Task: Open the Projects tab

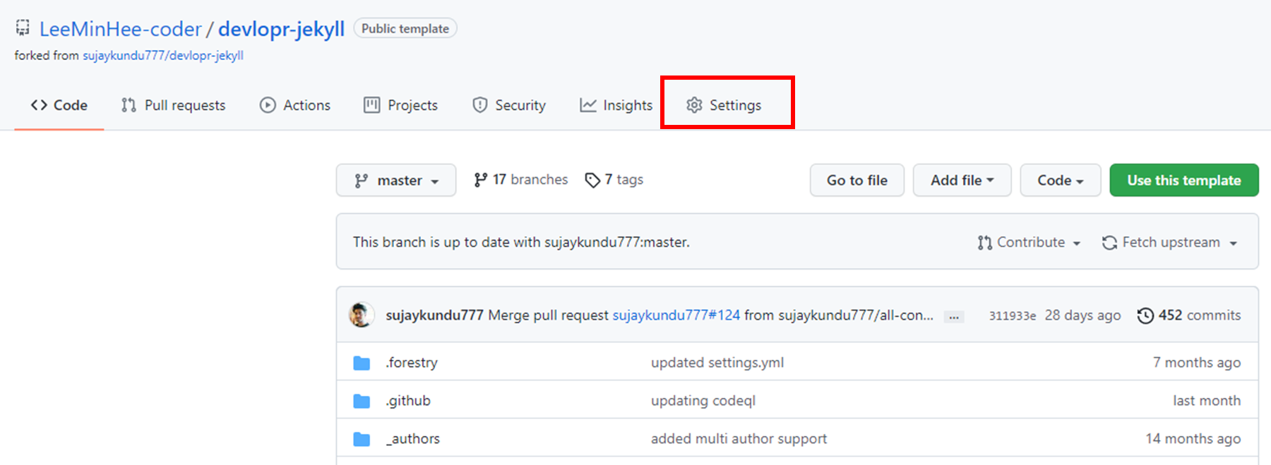Action: point(400,105)
